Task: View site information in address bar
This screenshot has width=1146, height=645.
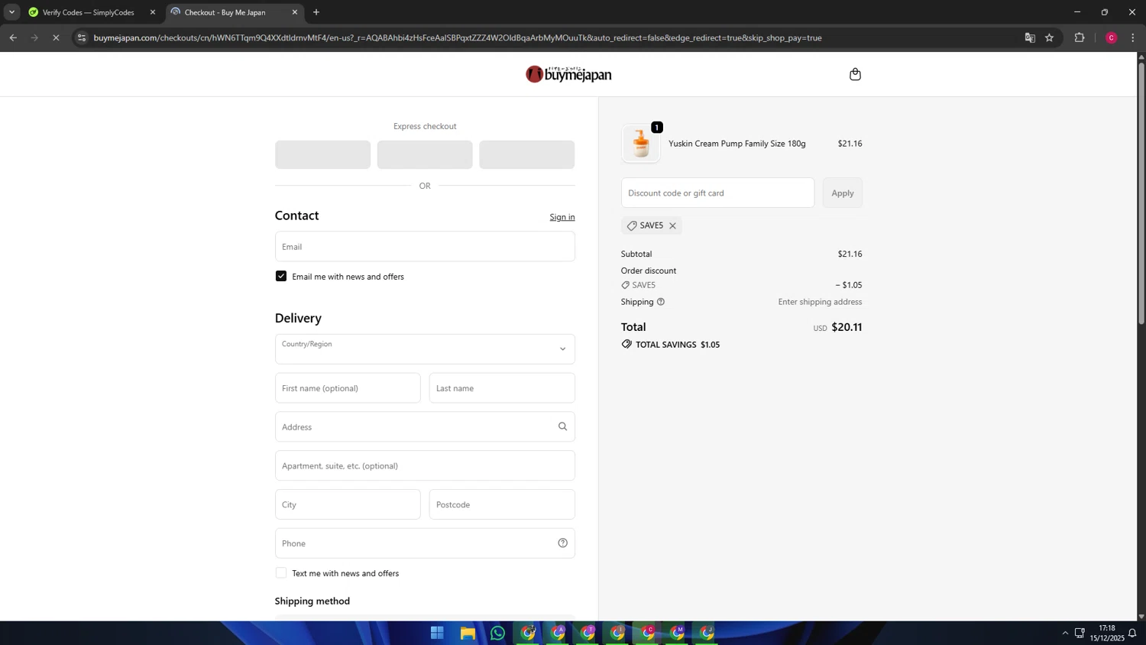Action: (x=82, y=37)
